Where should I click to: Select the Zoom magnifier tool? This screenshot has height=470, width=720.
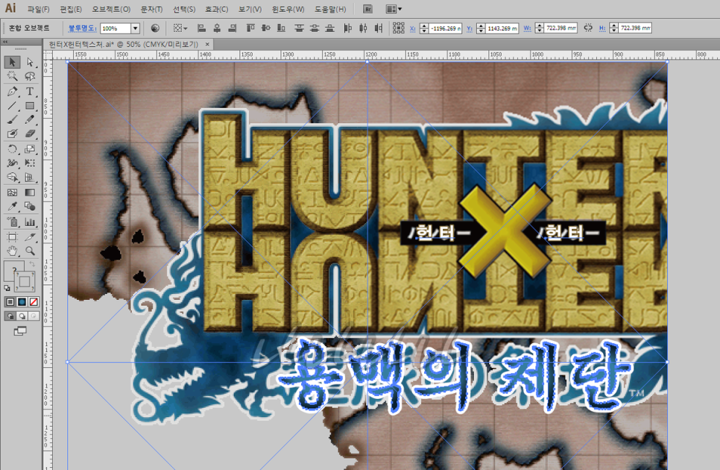pos(30,251)
